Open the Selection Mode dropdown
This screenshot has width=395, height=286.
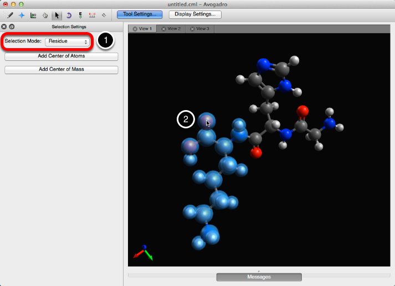[x=68, y=41]
